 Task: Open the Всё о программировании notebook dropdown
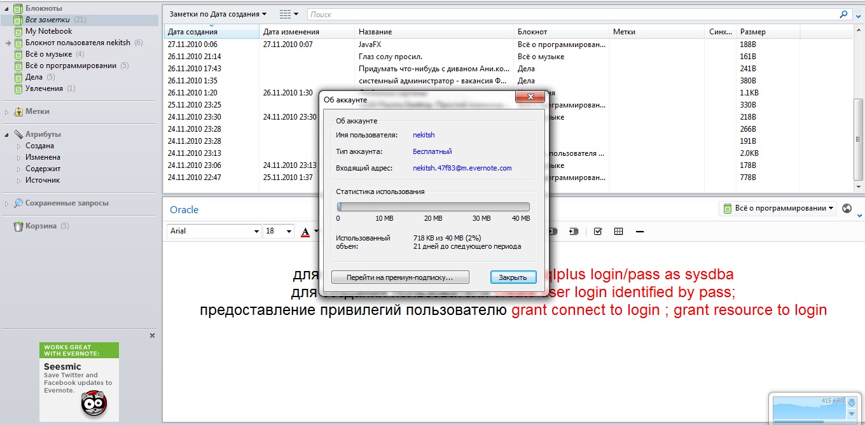[778, 208]
